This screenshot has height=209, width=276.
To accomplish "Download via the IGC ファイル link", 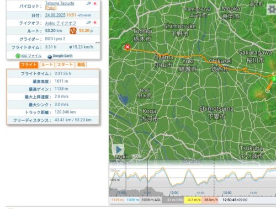I will coord(31,56).
